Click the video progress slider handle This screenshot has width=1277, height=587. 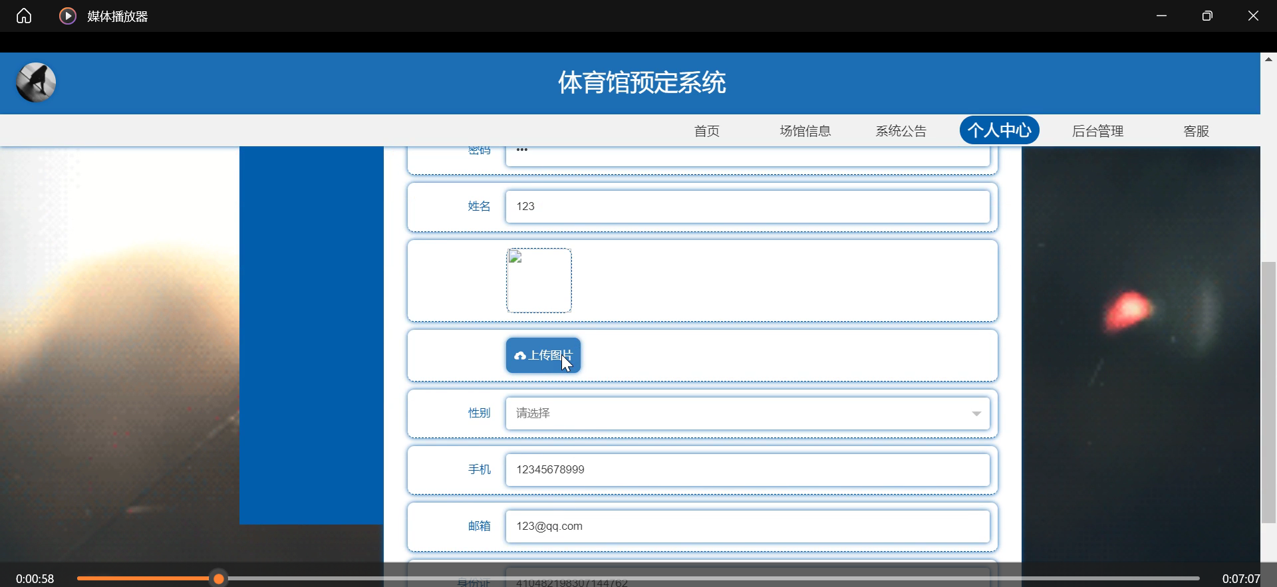219,579
